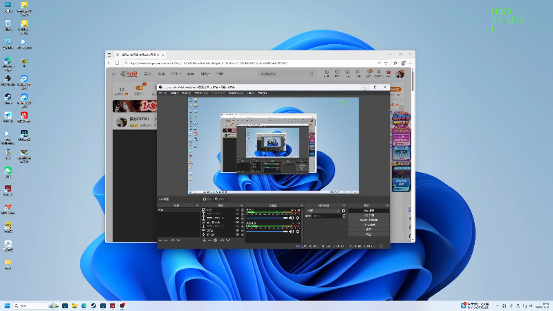Pop out the Controls dock via its header icon
The image size is (553, 311).
(x=387, y=205)
